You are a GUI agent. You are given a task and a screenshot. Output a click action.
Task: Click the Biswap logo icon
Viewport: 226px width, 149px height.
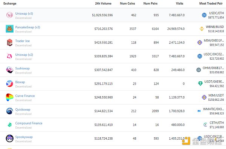point(10,84)
